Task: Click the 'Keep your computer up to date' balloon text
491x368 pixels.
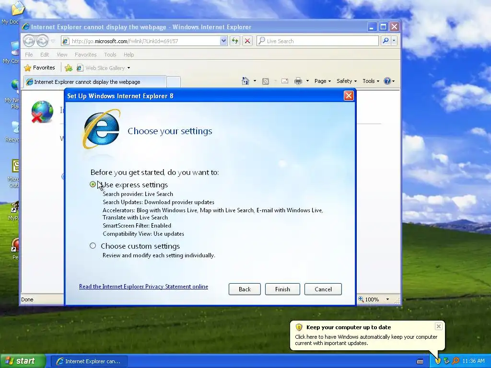Action: click(x=349, y=327)
